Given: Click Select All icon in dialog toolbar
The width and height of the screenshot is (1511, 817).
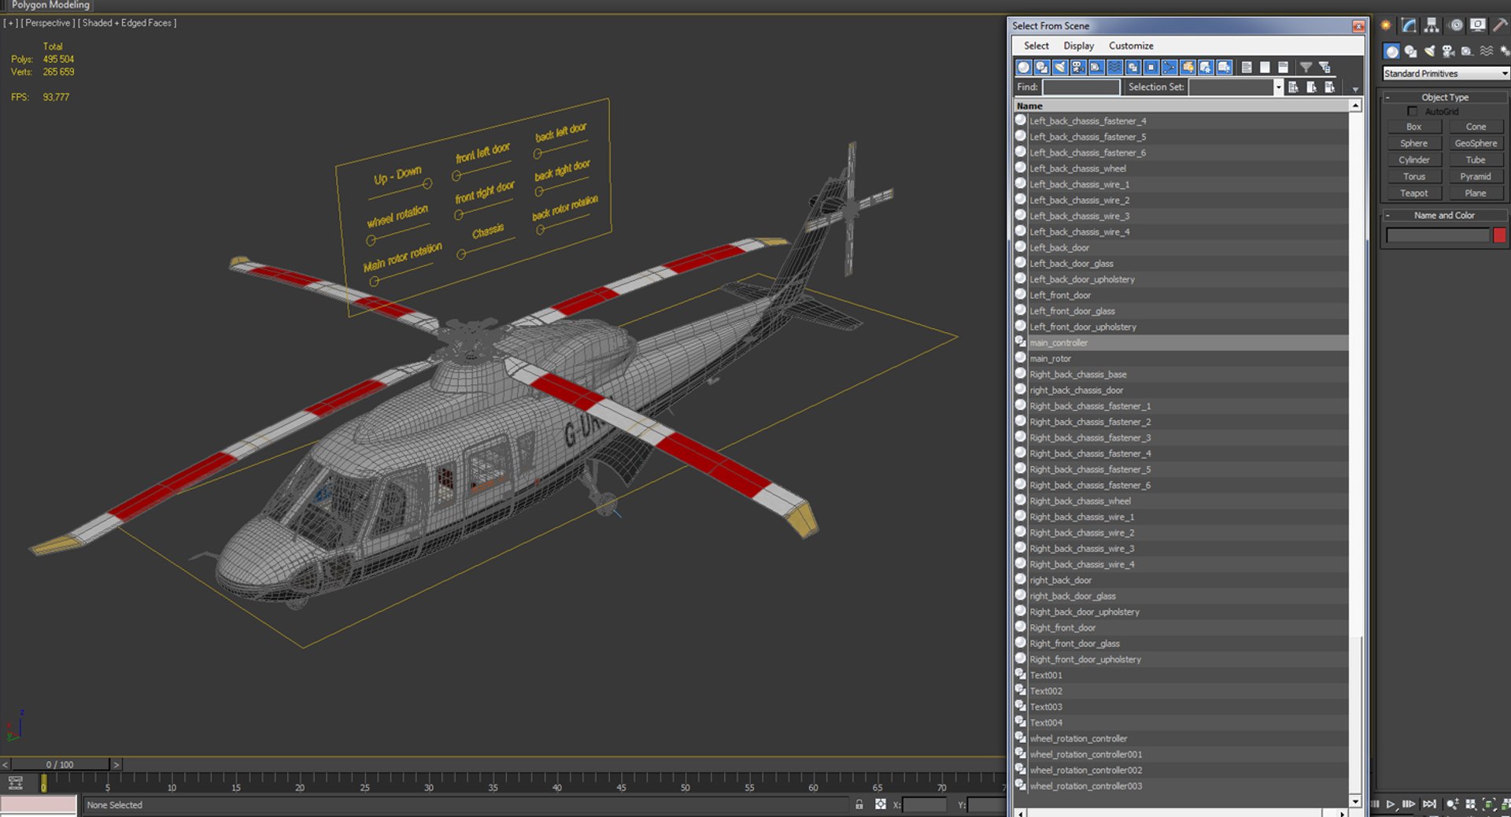Looking at the screenshot, I should click(1247, 67).
